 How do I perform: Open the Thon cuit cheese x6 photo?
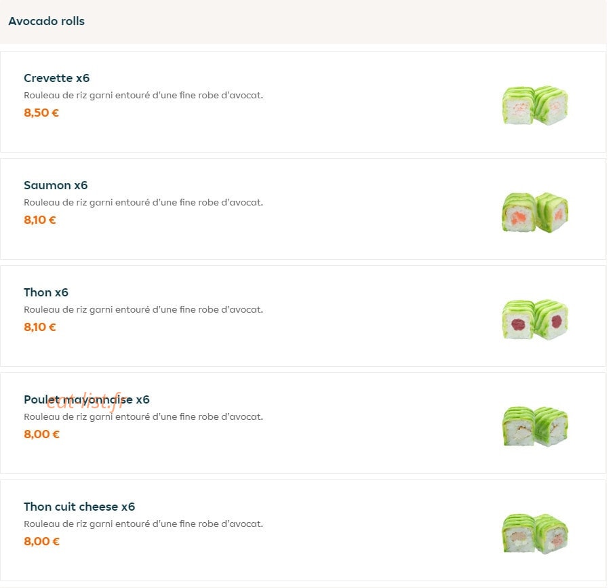click(535, 534)
